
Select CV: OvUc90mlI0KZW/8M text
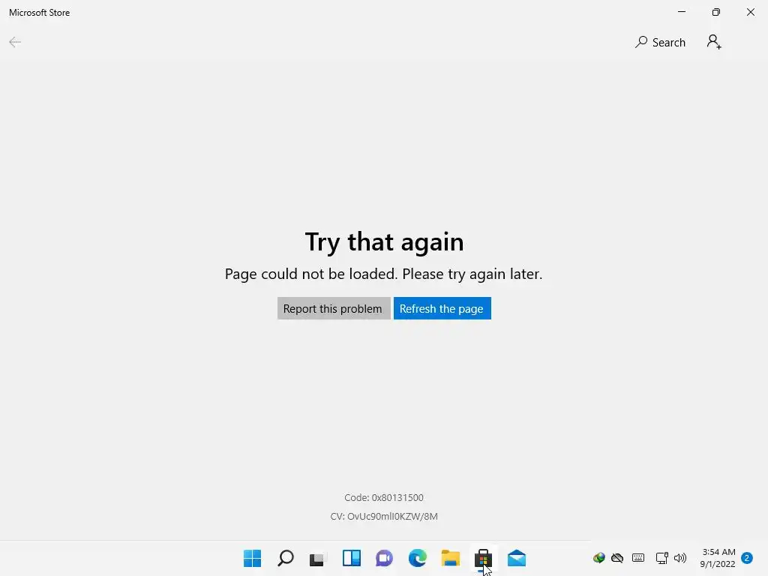(x=384, y=516)
